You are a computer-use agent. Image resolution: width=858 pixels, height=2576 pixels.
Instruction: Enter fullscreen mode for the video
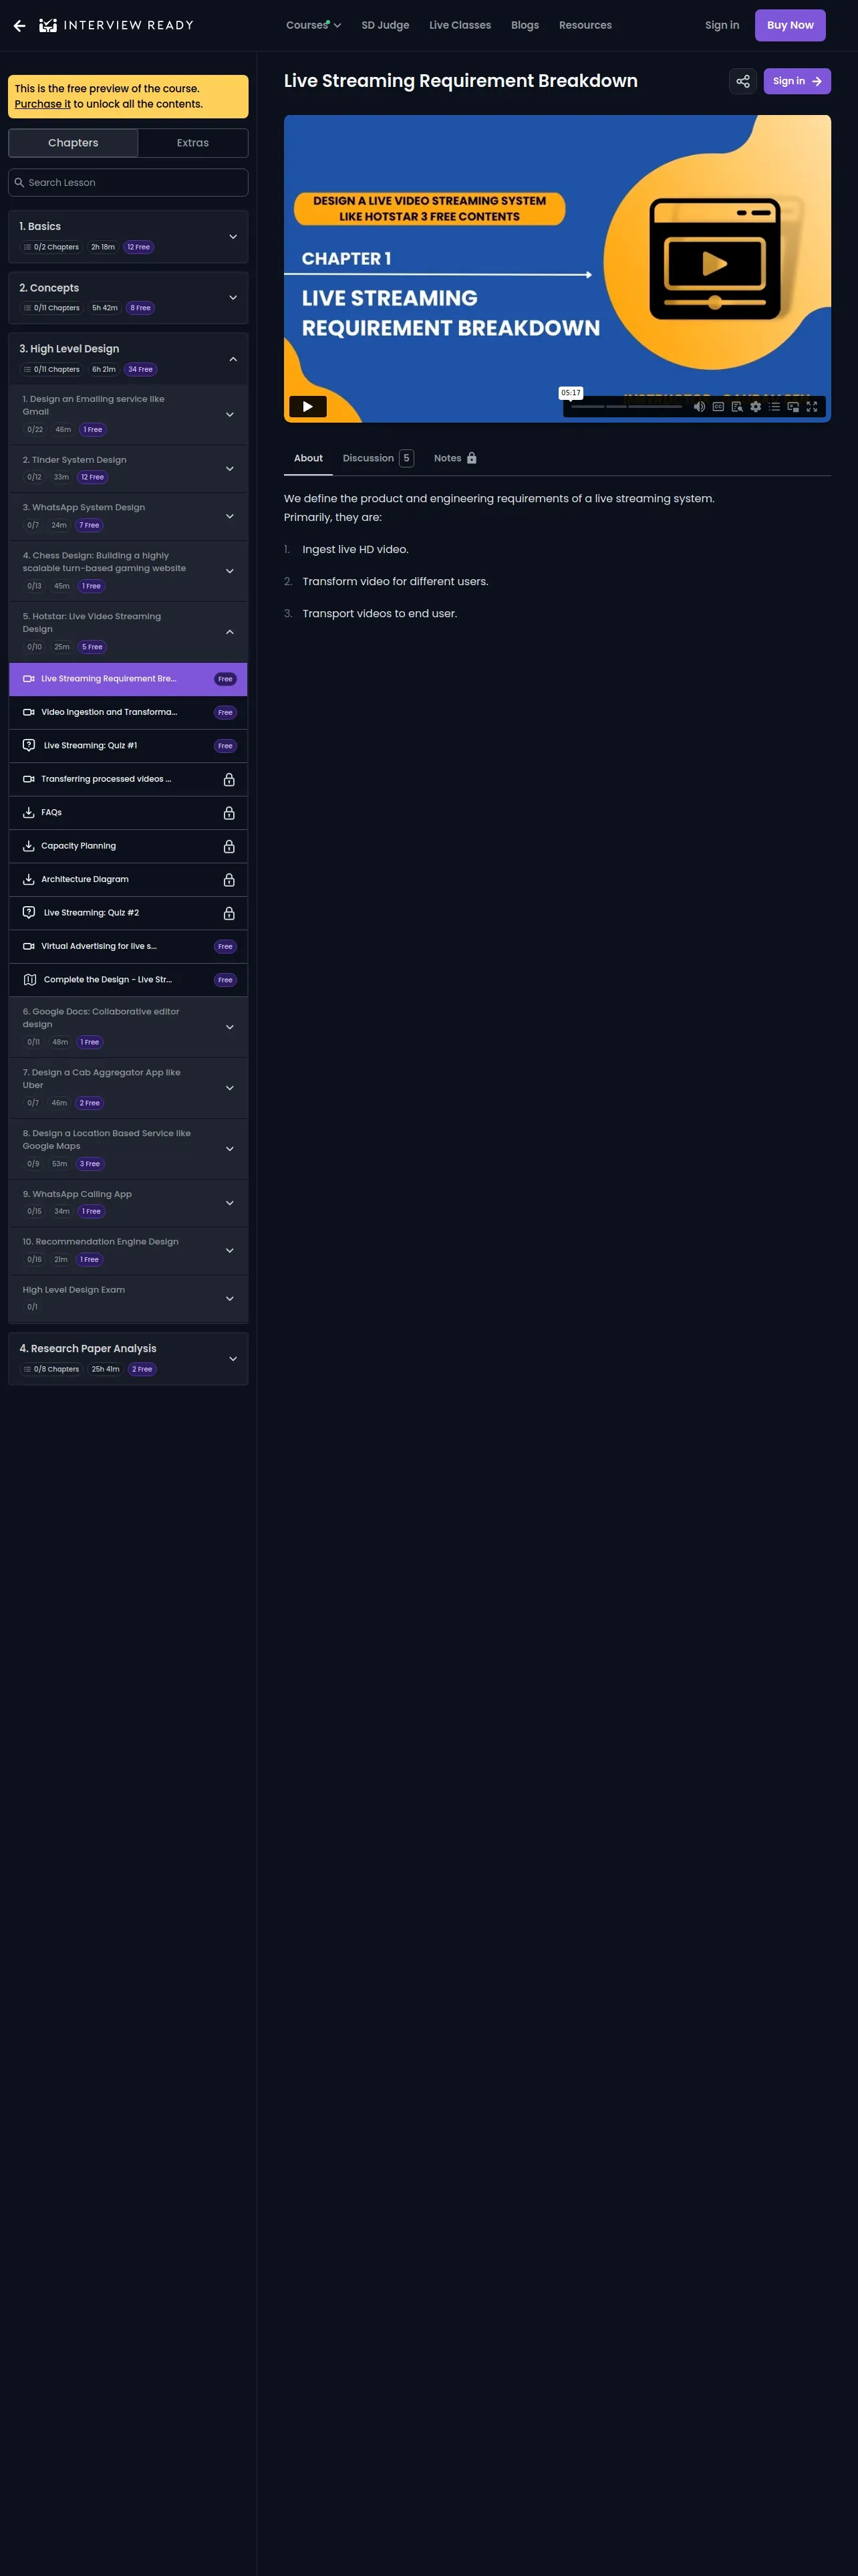pyautogui.click(x=812, y=407)
